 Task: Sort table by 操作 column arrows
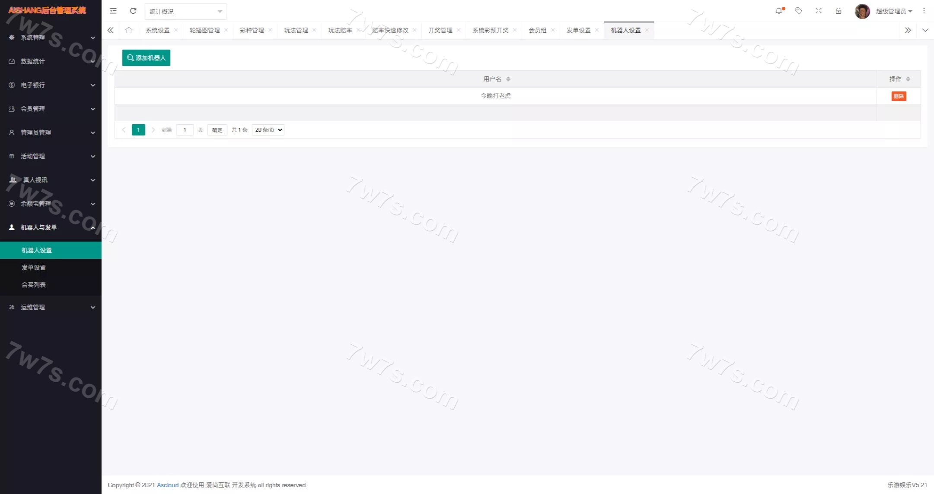(x=908, y=79)
